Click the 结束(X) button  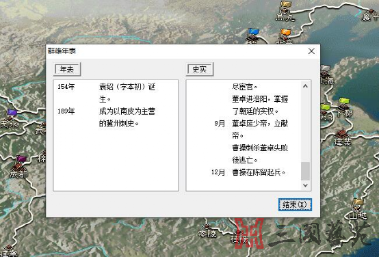[295, 205]
